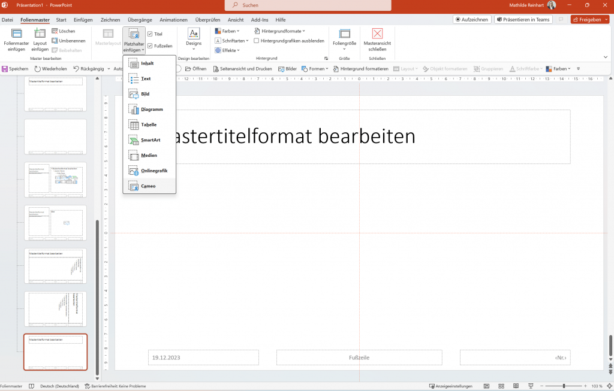Choose Onlinegrafik placeholder from dropdown
This screenshot has height=391, width=614.
tap(149, 171)
